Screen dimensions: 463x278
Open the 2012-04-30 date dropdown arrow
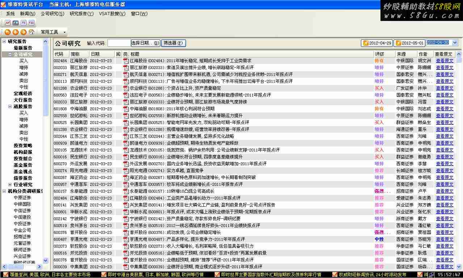[x=455, y=43]
